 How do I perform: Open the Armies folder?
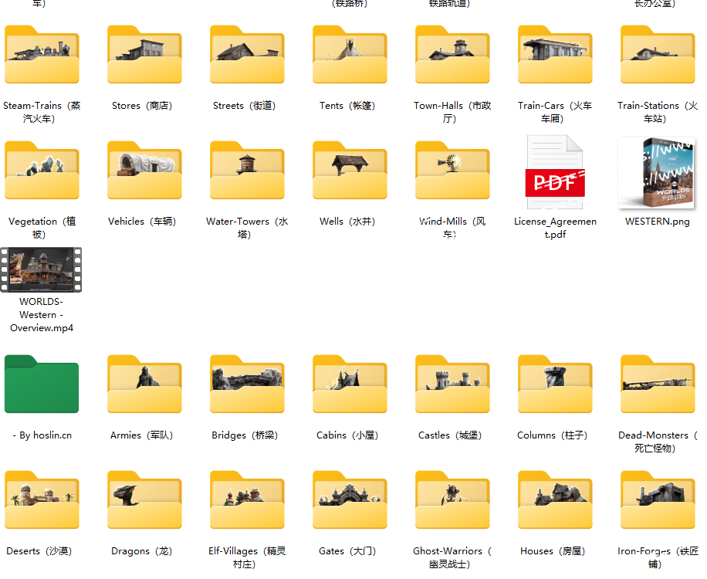144,385
